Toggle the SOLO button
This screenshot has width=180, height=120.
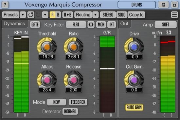click(x=122, y=15)
